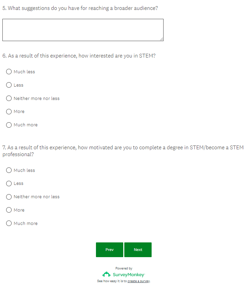Choose 'Much more' for STEM degree motivation
The width and height of the screenshot is (252, 290).
coord(9,223)
